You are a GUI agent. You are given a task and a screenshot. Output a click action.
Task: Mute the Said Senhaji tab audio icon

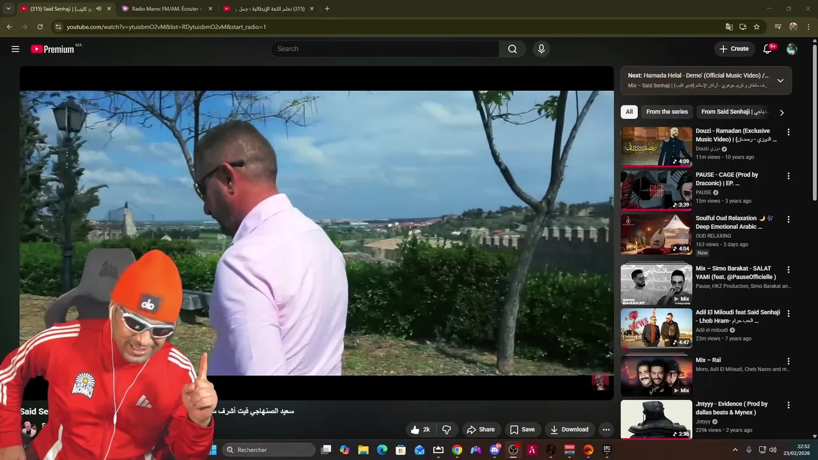tap(98, 9)
